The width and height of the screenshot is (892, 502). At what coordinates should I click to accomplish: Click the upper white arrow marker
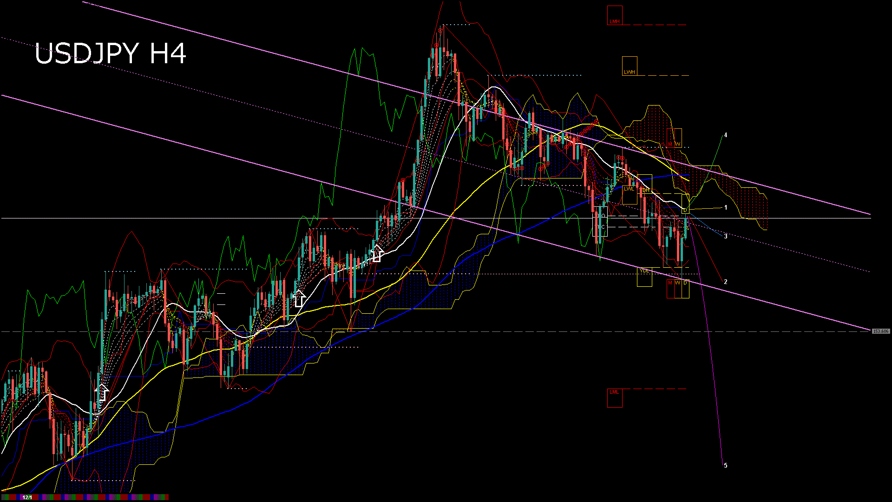[377, 254]
